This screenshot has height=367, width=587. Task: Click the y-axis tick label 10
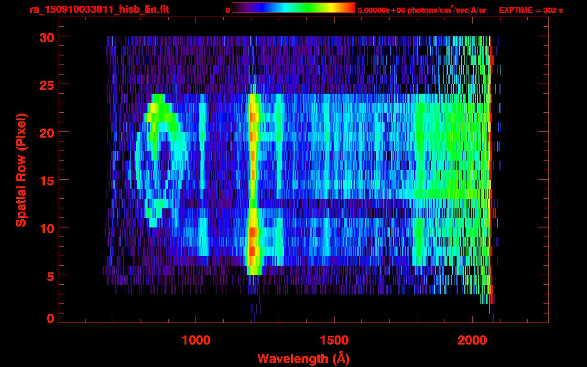[x=47, y=228]
